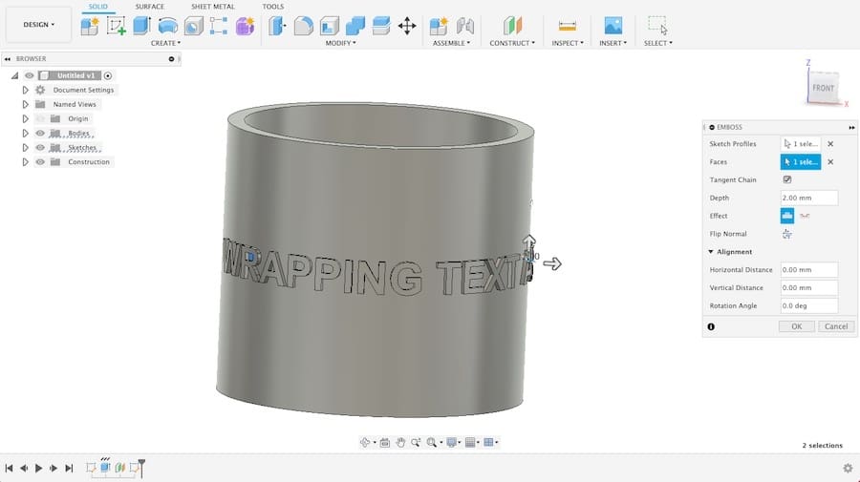Select the Press Pull tool
This screenshot has height=482, width=860.
point(277,26)
